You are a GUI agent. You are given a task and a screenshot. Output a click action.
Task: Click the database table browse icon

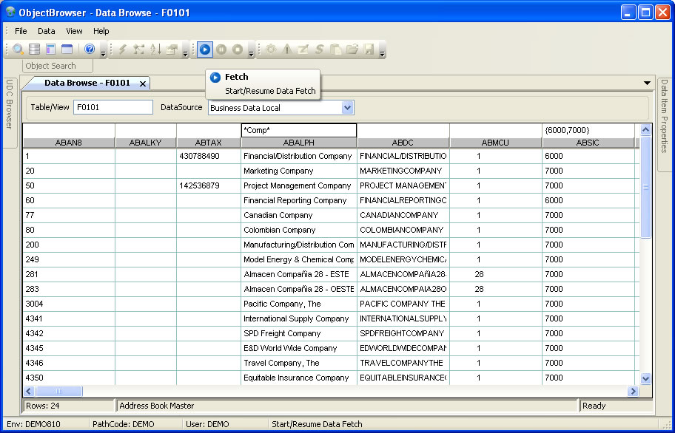click(35, 50)
